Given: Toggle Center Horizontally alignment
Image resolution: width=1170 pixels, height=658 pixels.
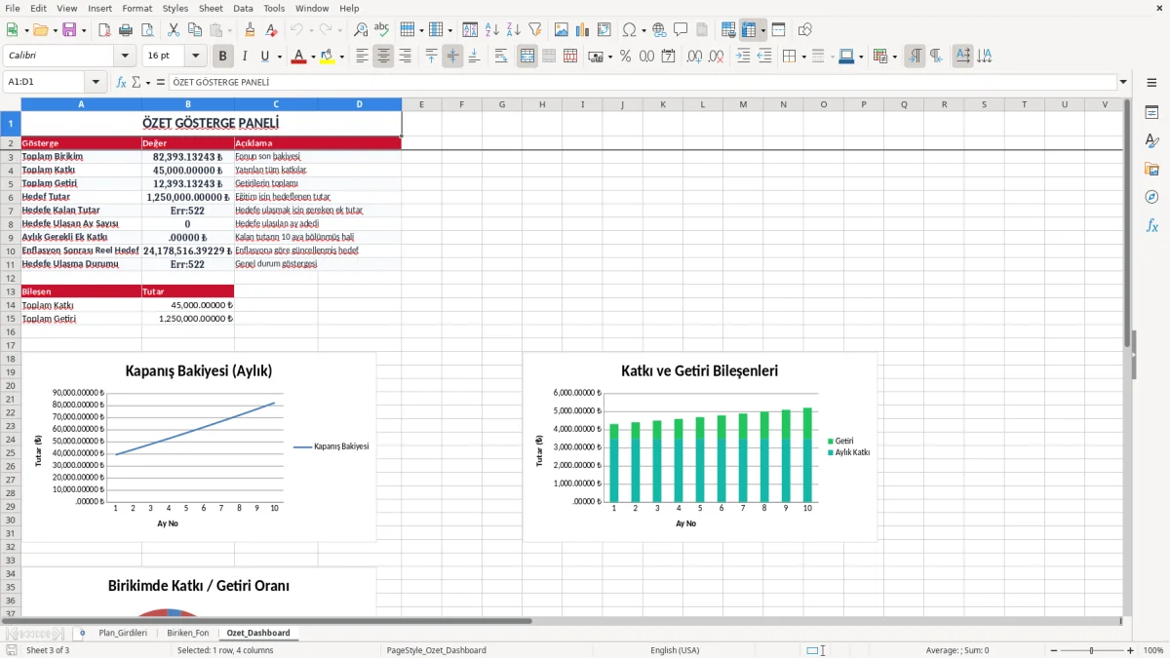Looking at the screenshot, I should point(383,57).
